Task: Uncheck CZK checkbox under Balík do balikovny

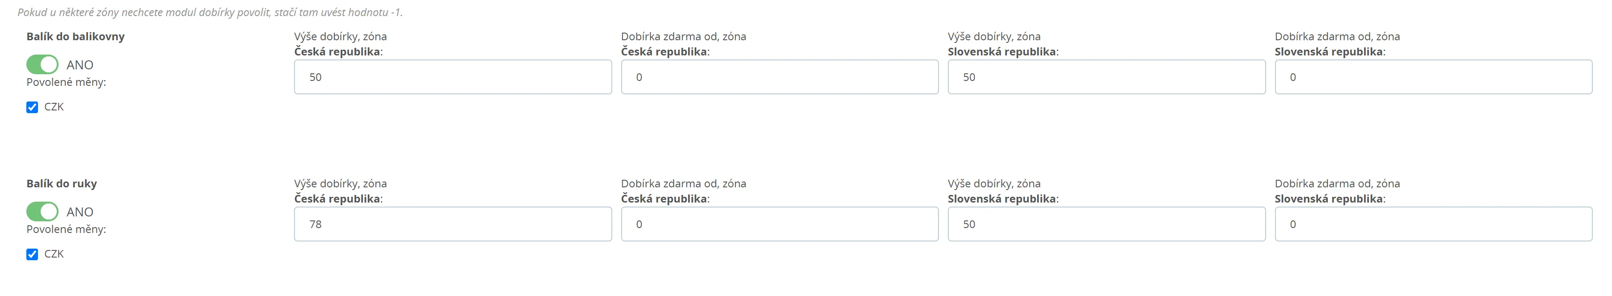Action: click(x=32, y=107)
